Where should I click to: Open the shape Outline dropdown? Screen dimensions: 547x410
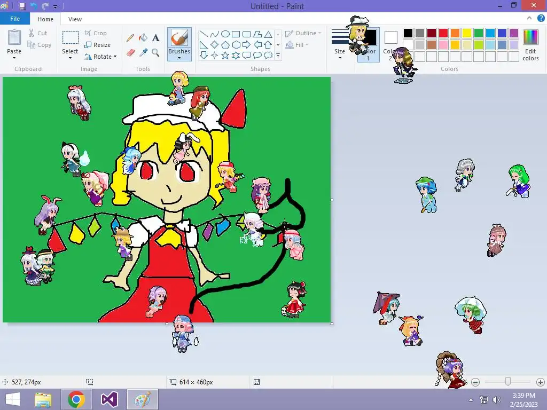tap(303, 34)
